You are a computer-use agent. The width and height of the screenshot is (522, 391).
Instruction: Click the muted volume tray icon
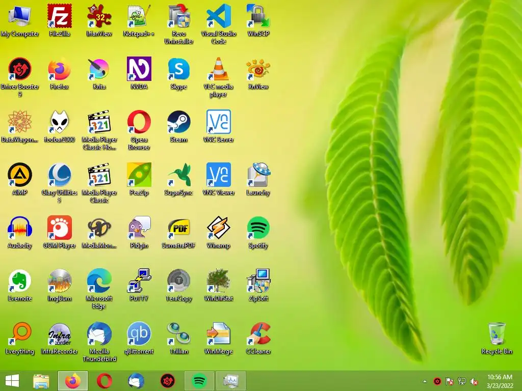474,381
